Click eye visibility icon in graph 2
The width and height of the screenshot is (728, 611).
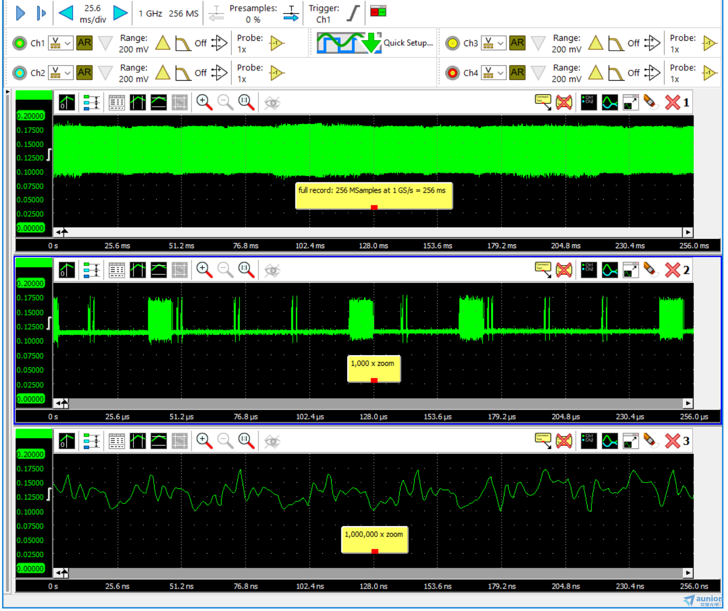tap(272, 271)
